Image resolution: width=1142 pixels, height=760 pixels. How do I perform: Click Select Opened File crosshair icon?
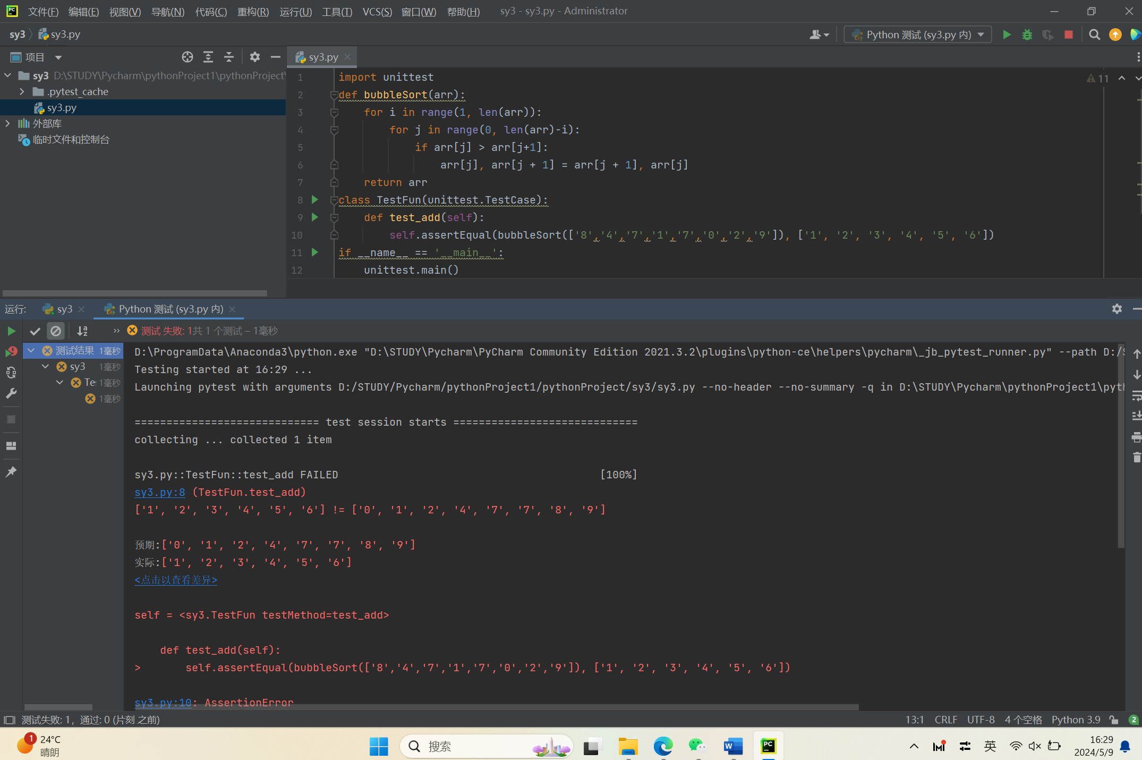pyautogui.click(x=187, y=57)
